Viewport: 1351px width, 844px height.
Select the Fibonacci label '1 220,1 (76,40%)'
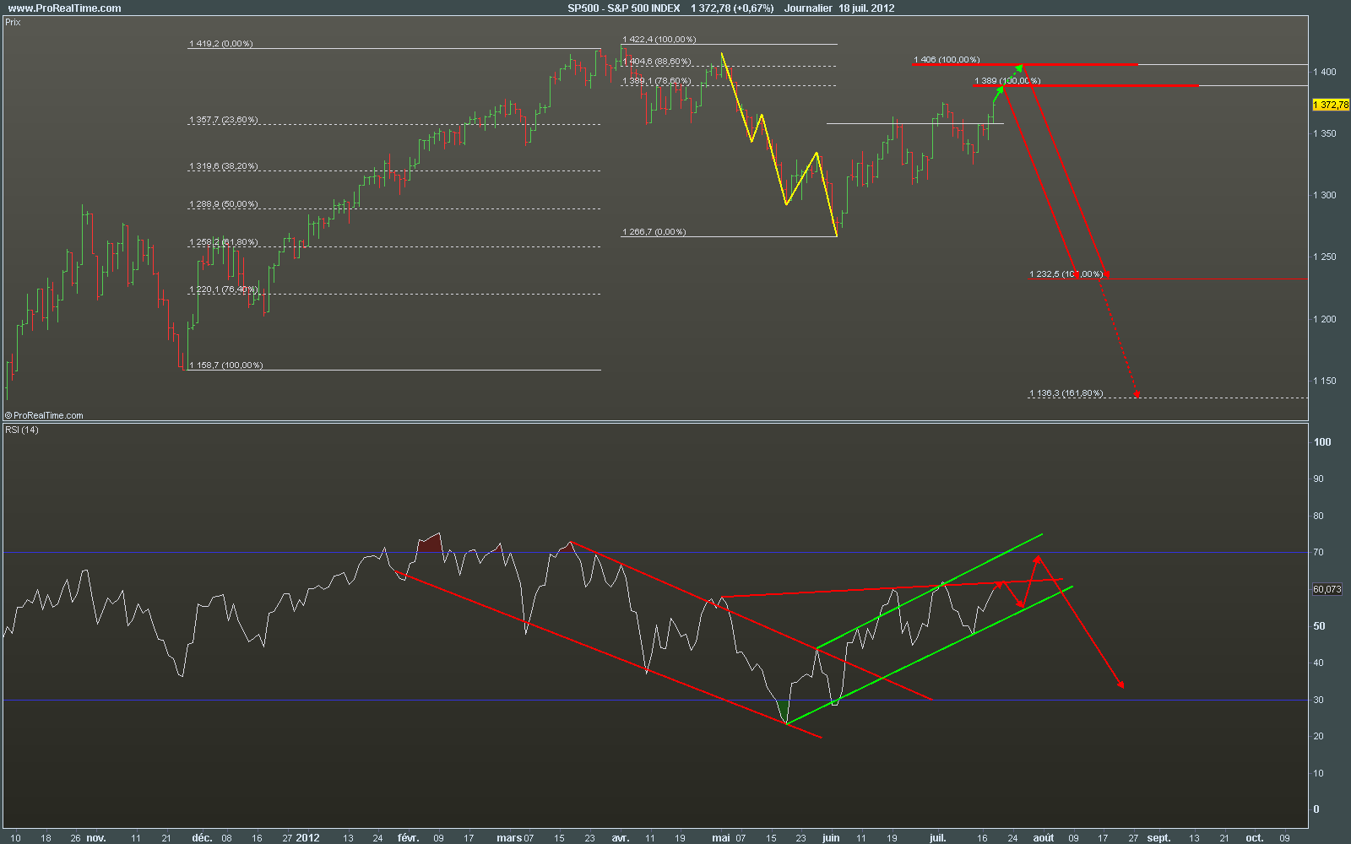click(224, 289)
